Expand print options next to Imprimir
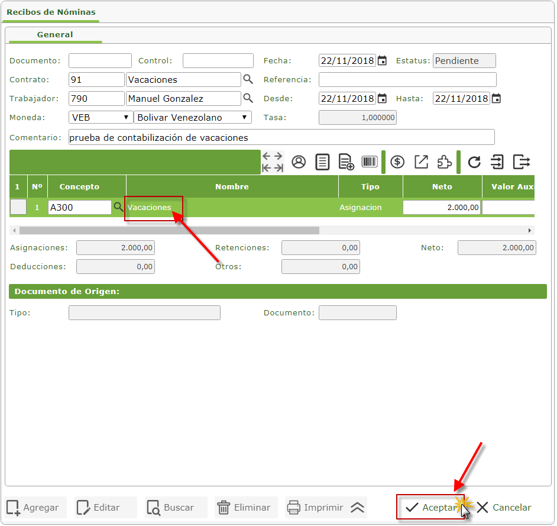 click(x=357, y=508)
